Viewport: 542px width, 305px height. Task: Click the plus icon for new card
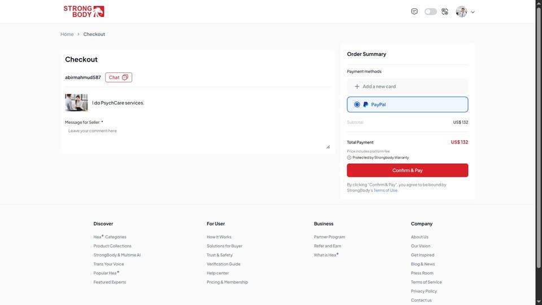click(x=357, y=86)
